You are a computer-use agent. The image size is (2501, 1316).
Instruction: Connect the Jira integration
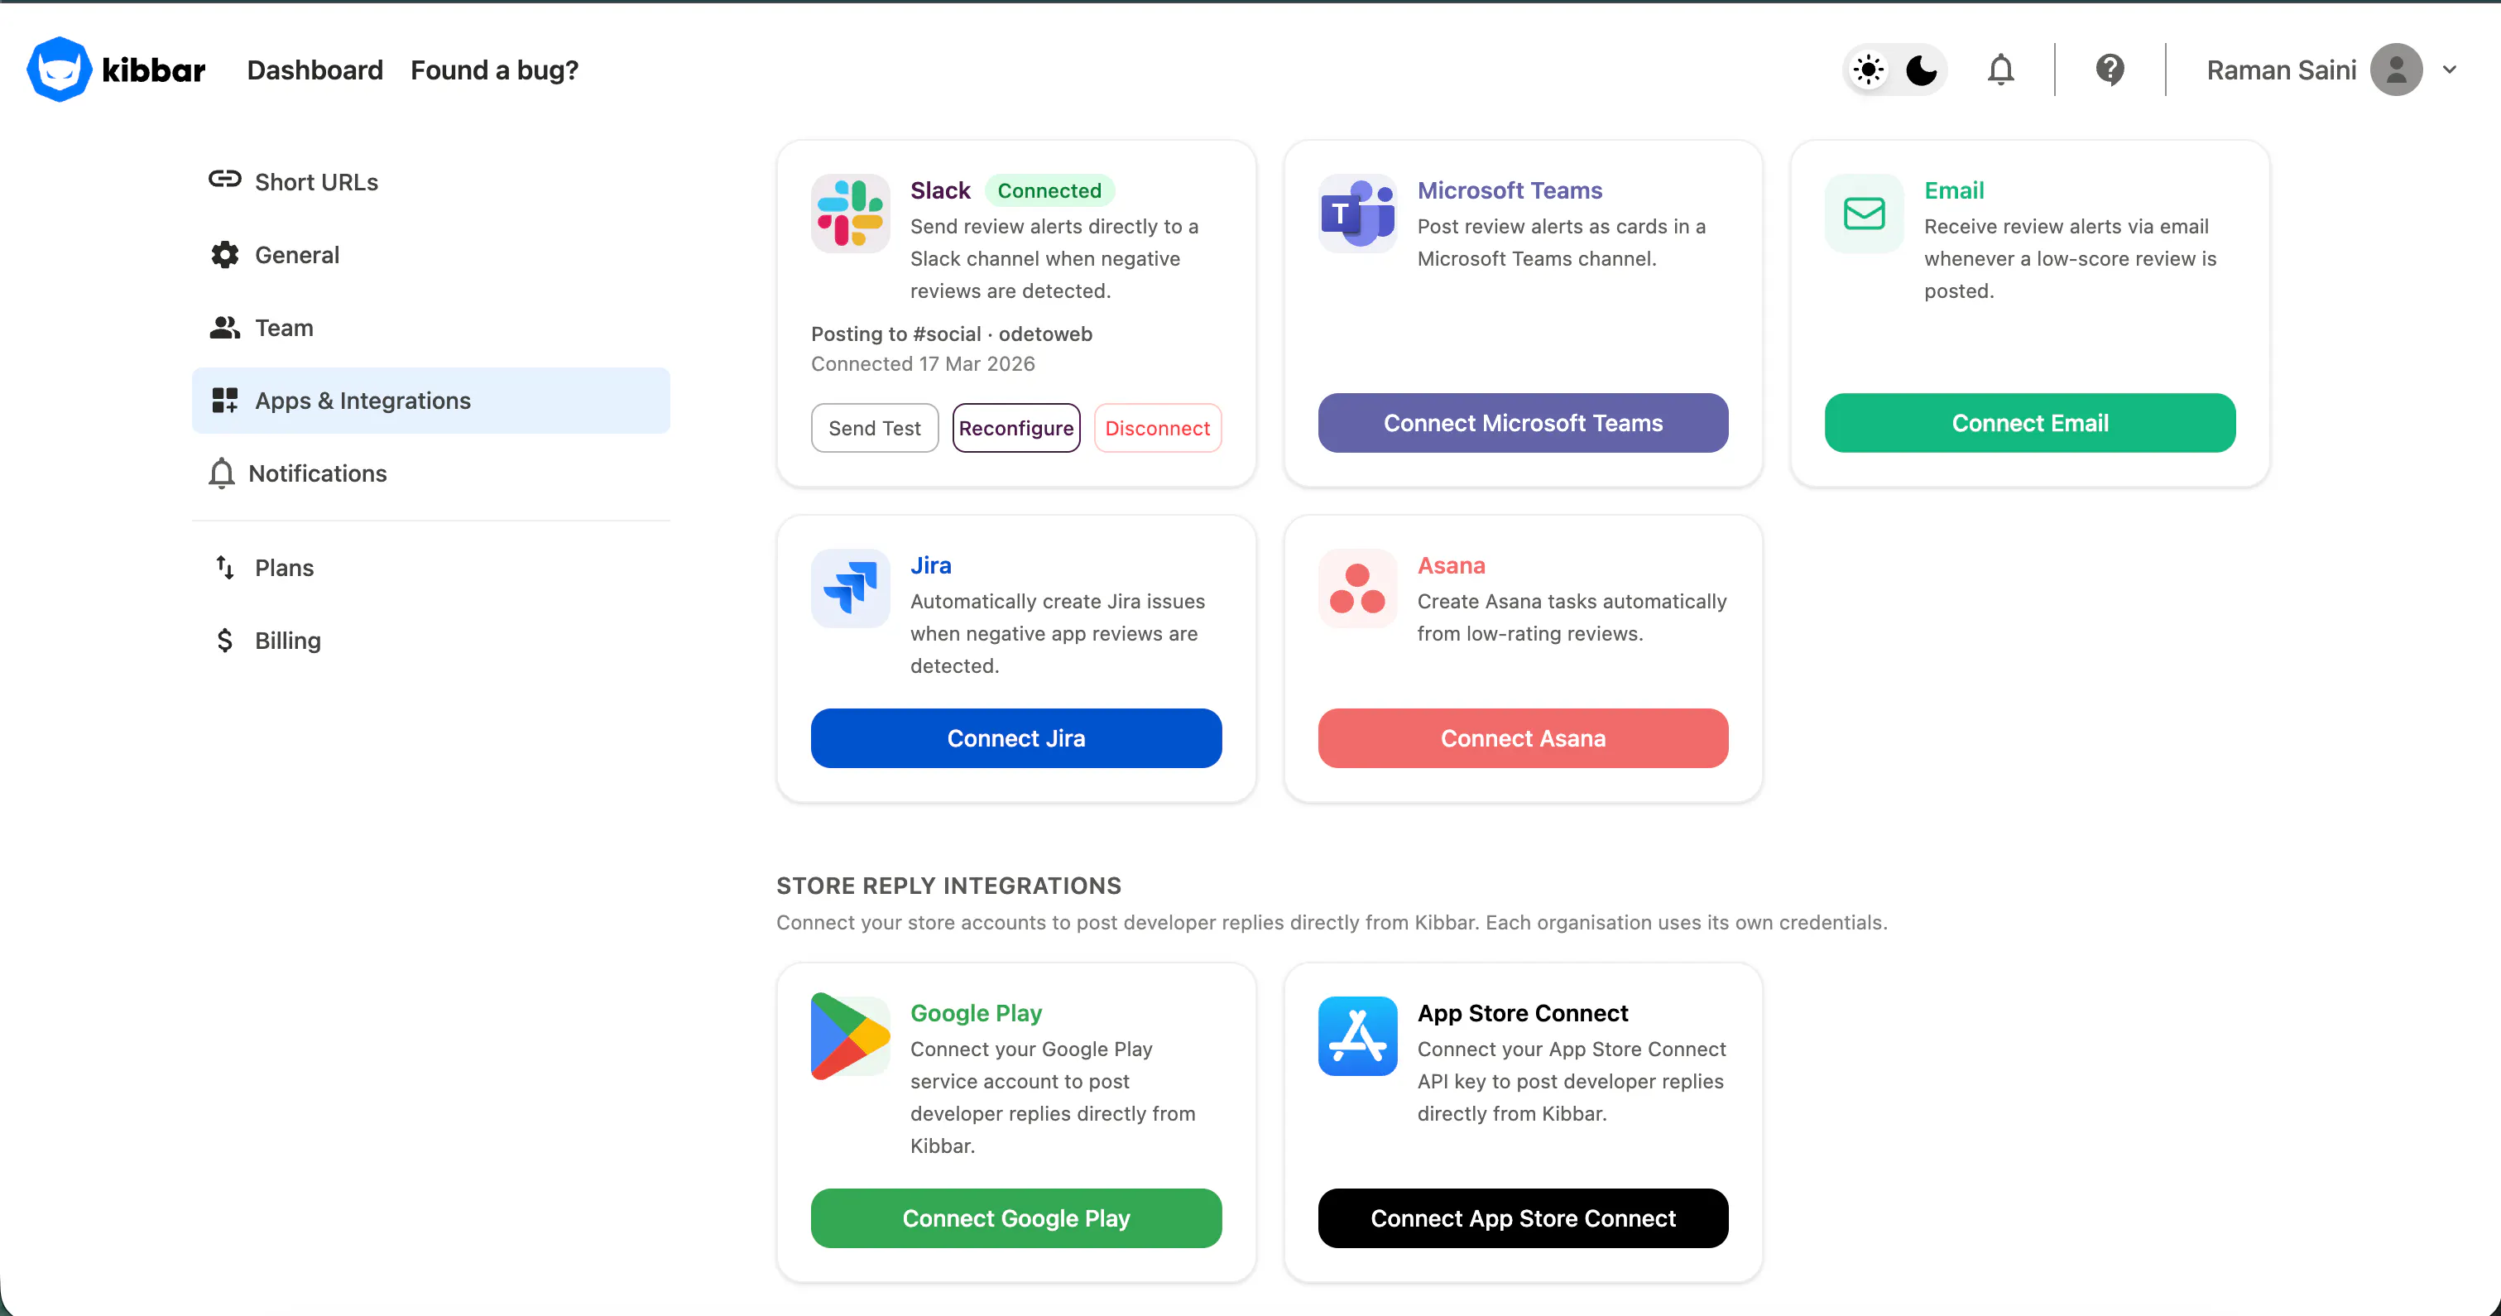[x=1016, y=738]
